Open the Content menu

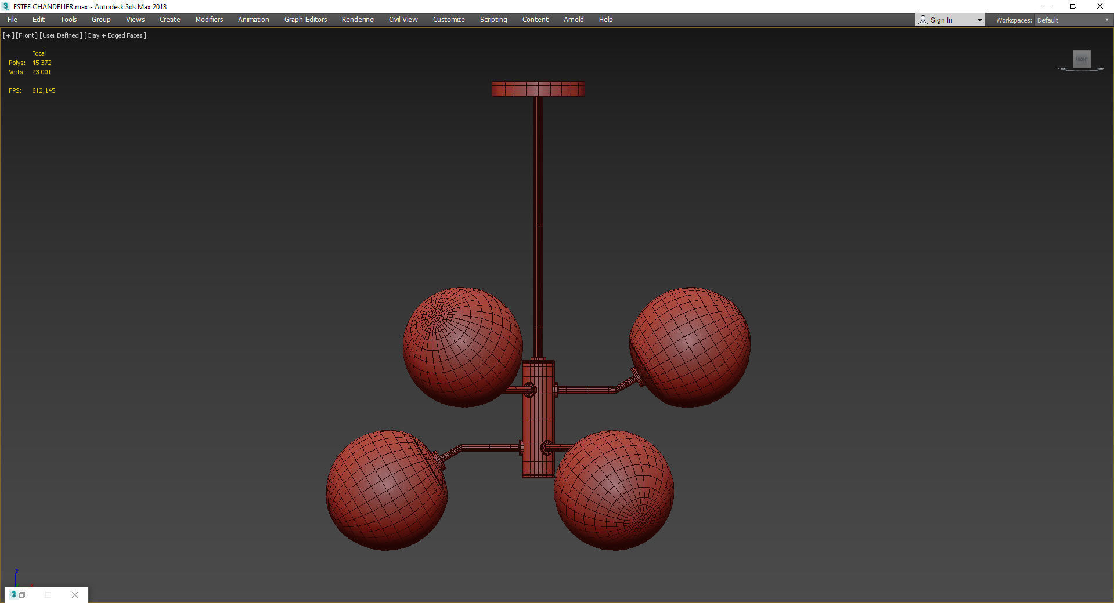click(x=535, y=20)
